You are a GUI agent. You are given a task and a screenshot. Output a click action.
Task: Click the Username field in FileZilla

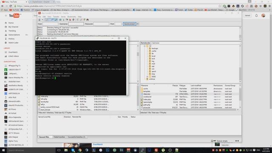point(76,24)
